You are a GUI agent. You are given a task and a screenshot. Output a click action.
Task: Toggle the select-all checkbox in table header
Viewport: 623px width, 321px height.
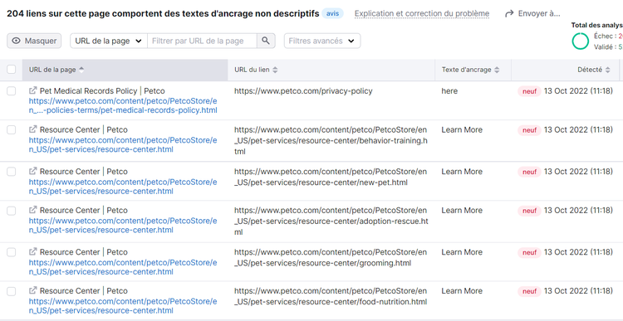pos(12,70)
